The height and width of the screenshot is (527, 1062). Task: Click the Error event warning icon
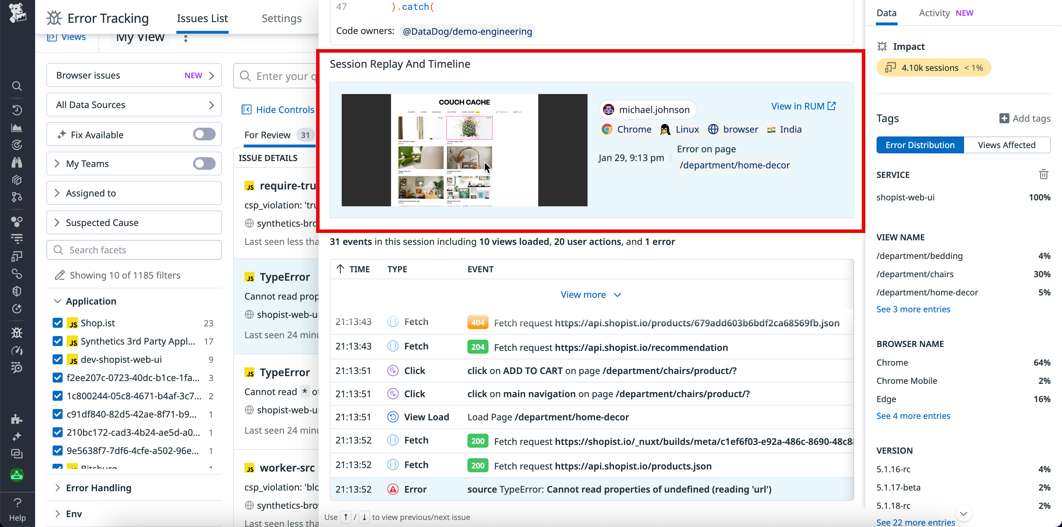[393, 489]
